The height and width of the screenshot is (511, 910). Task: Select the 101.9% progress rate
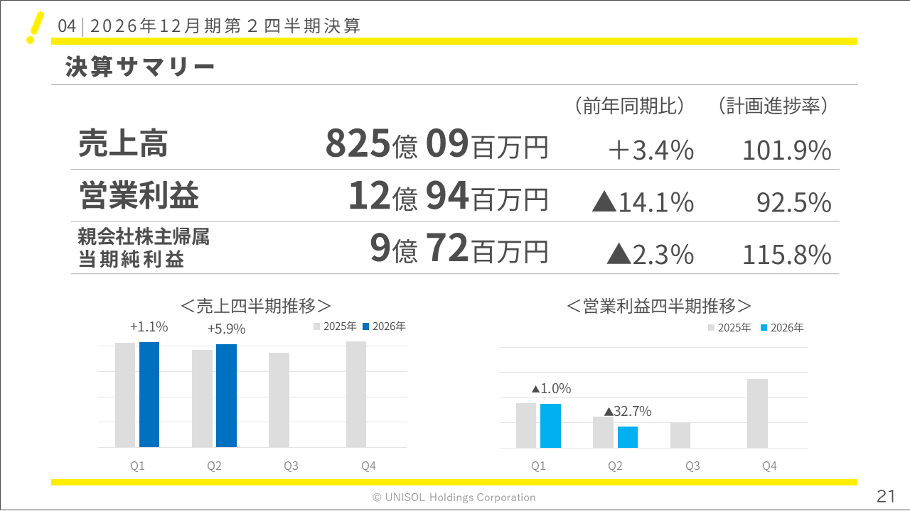click(787, 150)
